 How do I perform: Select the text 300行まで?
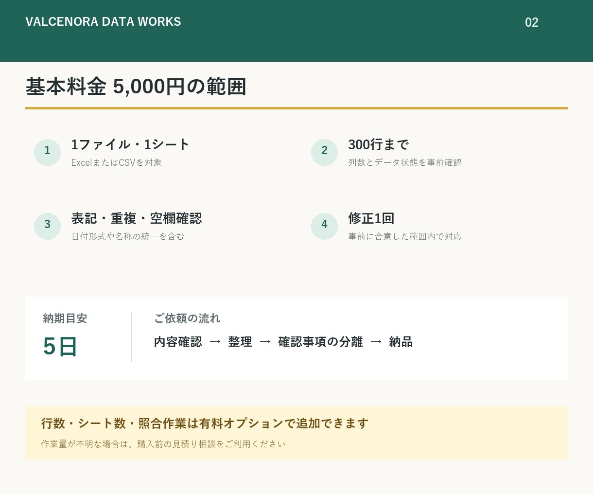[x=378, y=144]
